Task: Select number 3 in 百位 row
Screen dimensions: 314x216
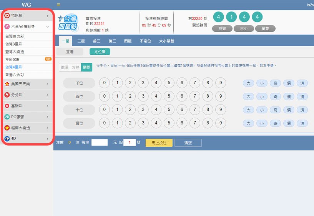Action: click(x=143, y=96)
